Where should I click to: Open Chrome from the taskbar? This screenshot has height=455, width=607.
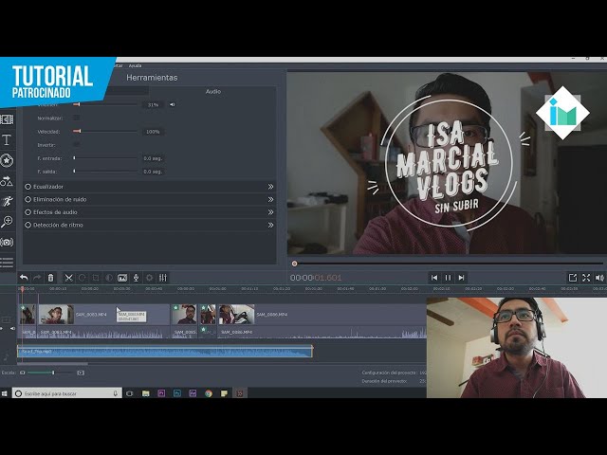(x=209, y=393)
